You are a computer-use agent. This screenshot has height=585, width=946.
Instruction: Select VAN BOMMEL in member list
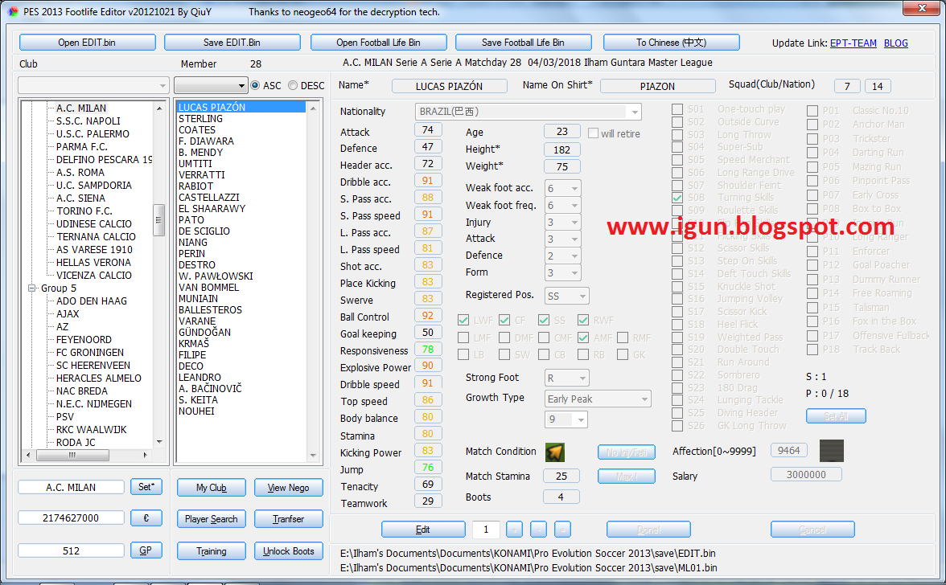pos(209,288)
